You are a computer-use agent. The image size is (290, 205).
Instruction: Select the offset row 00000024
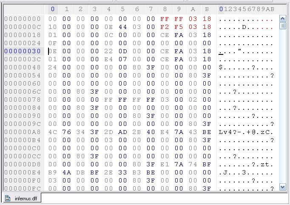click(x=23, y=43)
